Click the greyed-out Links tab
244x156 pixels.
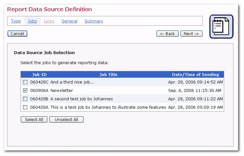coord(49,21)
